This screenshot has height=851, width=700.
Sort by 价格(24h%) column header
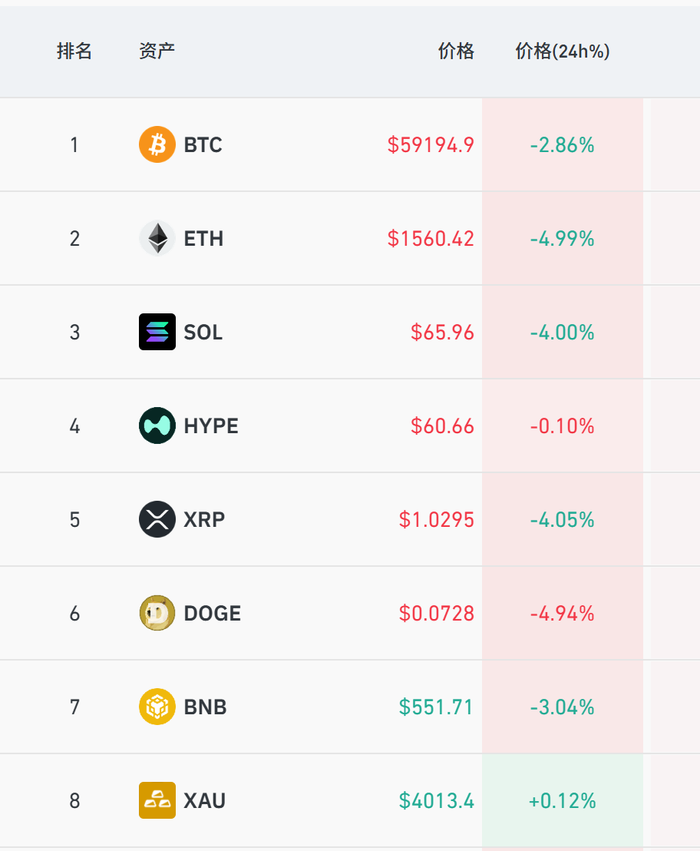click(563, 51)
